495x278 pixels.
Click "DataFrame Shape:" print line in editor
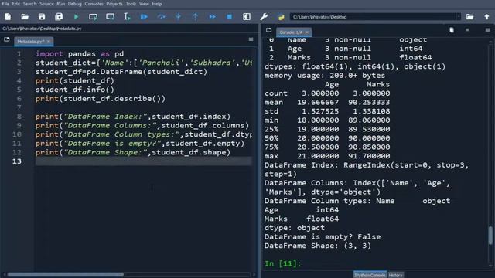pyautogui.click(x=133, y=152)
